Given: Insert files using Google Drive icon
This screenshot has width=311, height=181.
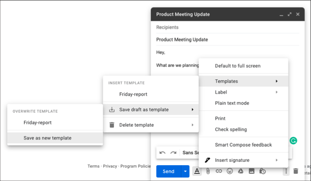Looking at the screenshot, I should point(241,171).
